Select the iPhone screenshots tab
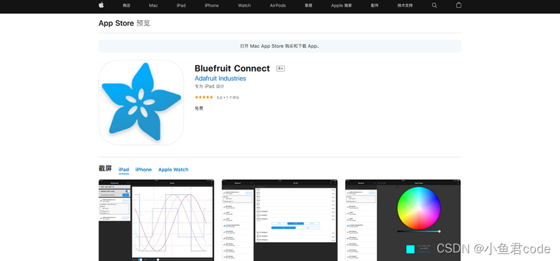Image resolution: width=560 pixels, height=261 pixels. tap(143, 169)
